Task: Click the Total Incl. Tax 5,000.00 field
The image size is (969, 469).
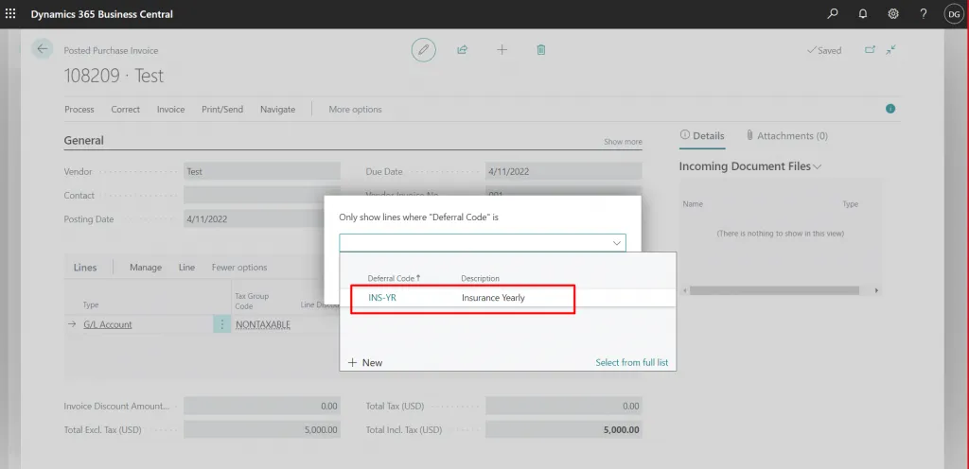Action: click(564, 429)
